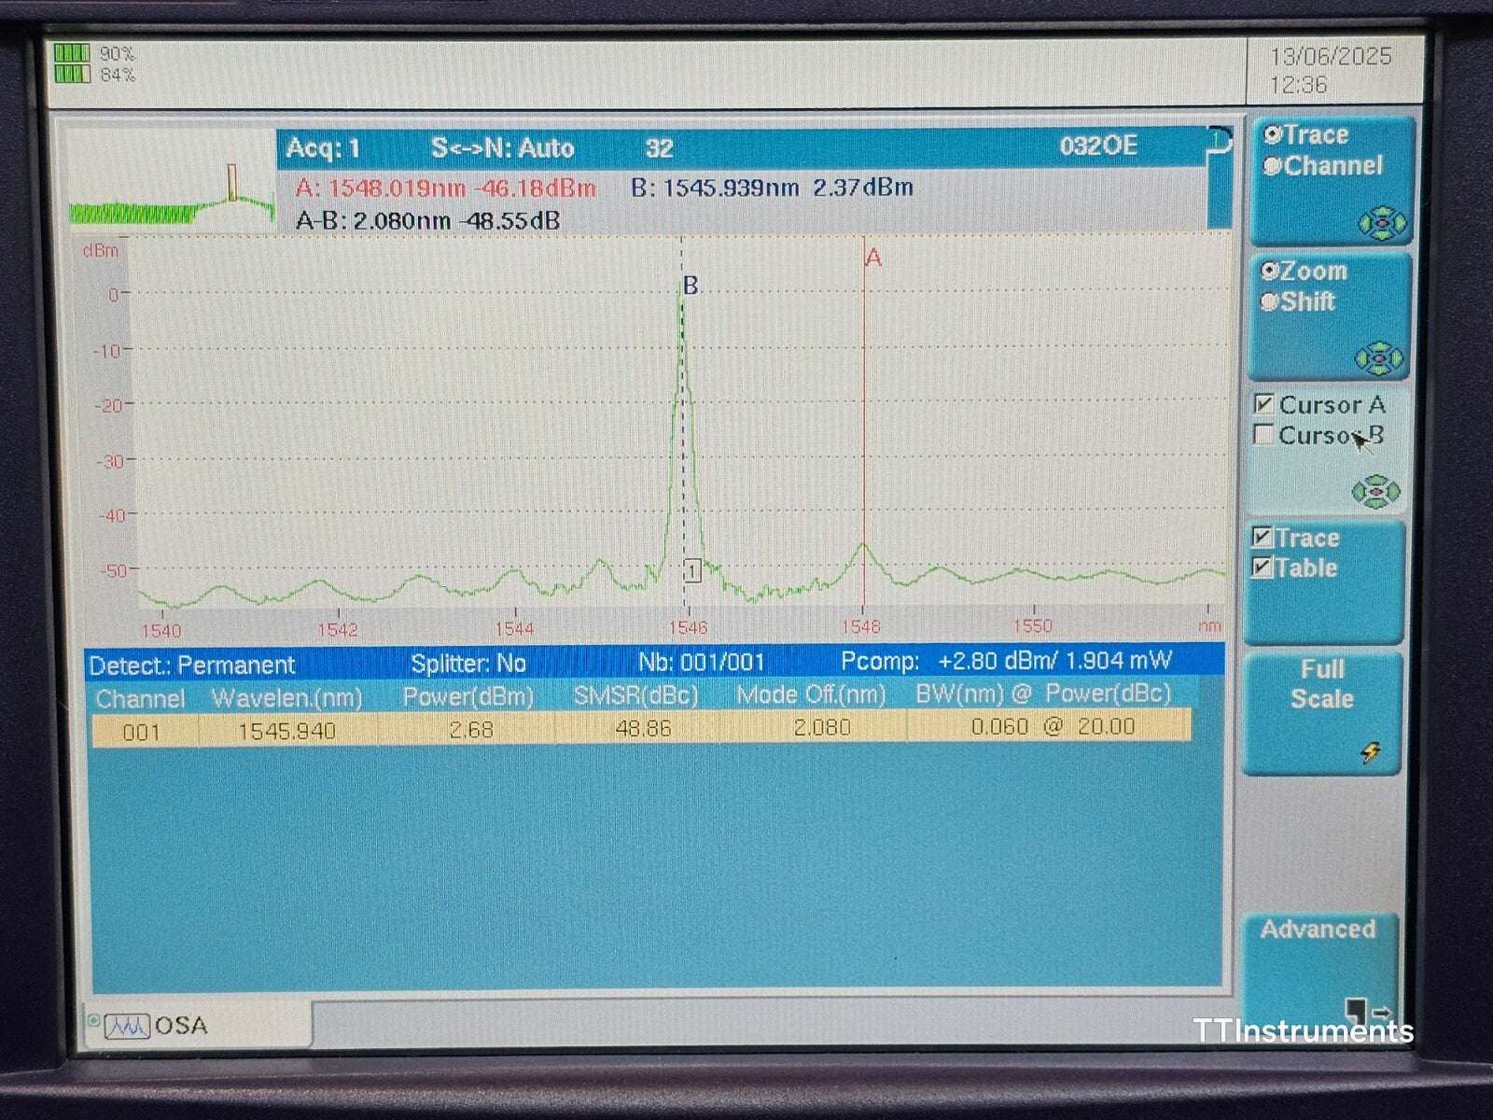Screen dimensions: 1493x1120
Task: Click the Full Scale button
Action: pos(1322,712)
